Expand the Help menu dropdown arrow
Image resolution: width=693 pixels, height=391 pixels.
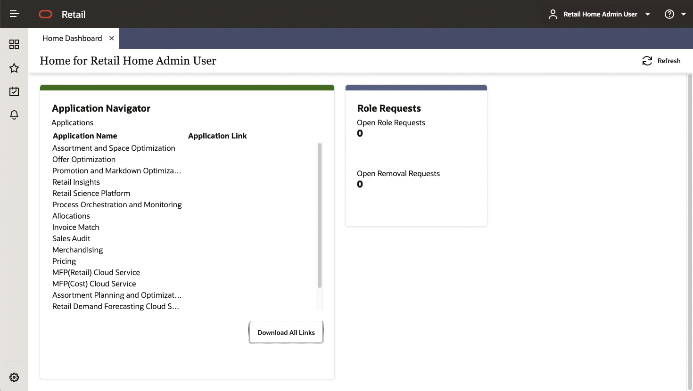[684, 14]
